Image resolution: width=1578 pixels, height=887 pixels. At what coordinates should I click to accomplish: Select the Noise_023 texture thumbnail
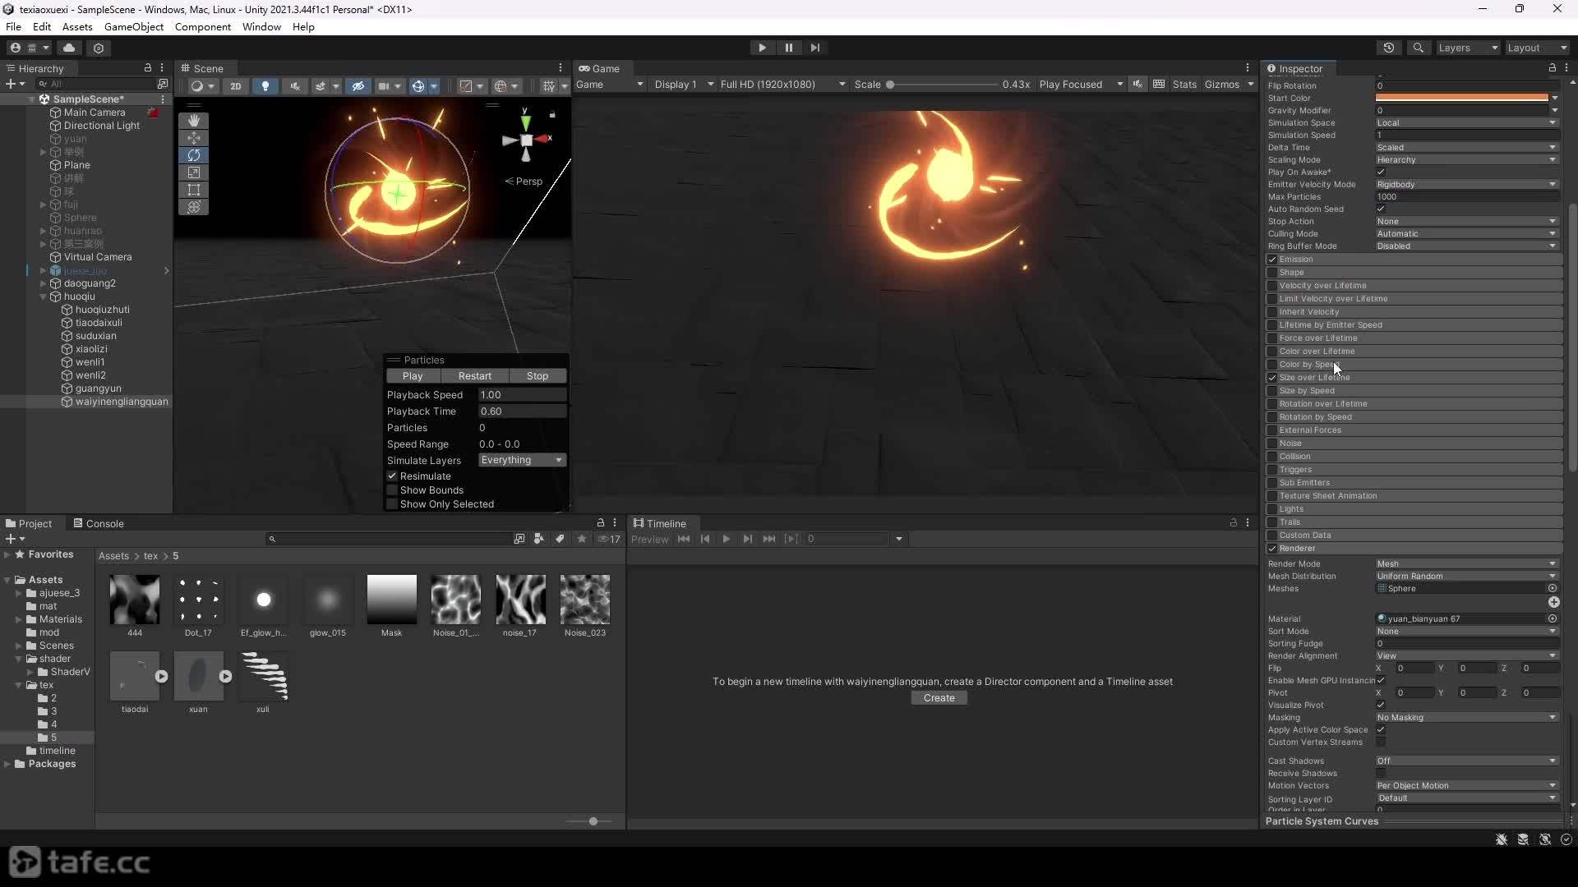tap(585, 600)
